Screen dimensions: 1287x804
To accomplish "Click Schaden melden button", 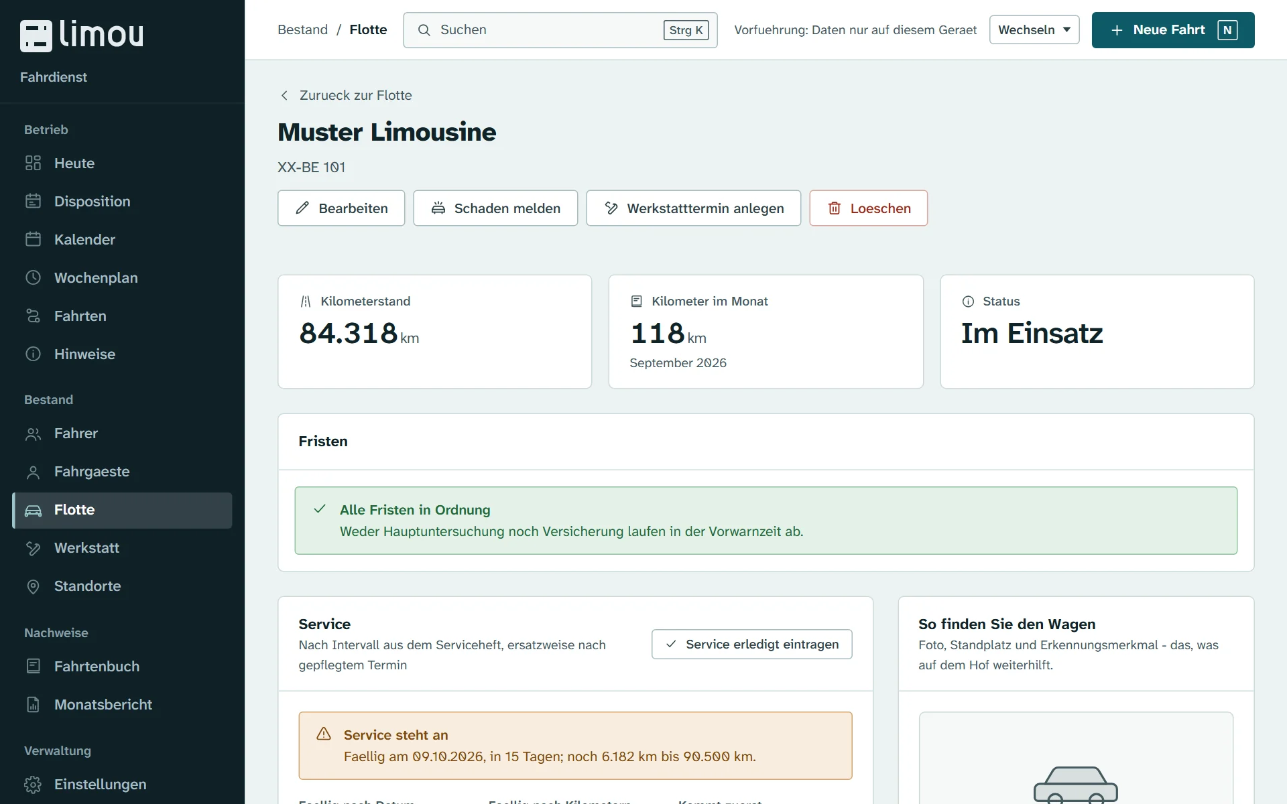I will [x=495, y=208].
